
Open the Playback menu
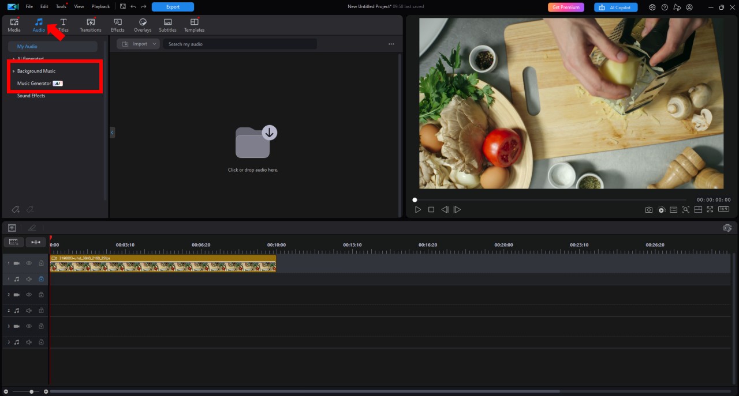point(100,6)
